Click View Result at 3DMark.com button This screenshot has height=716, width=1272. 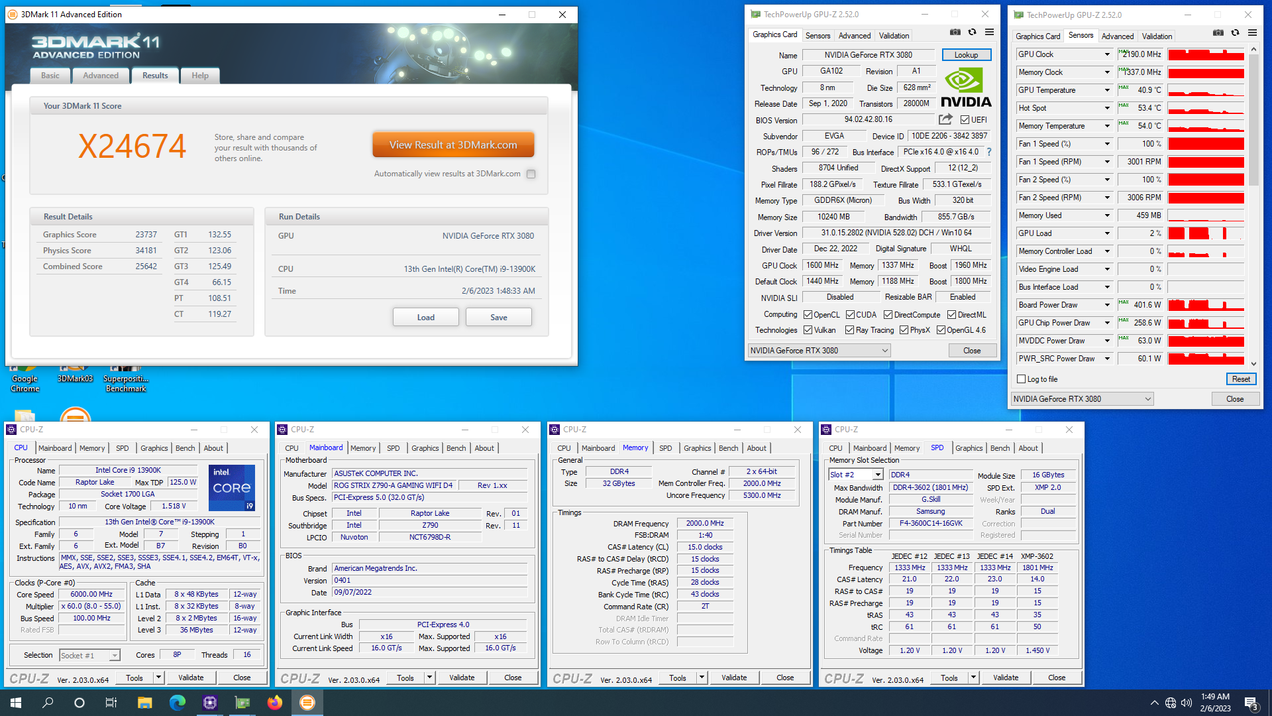pyautogui.click(x=453, y=145)
